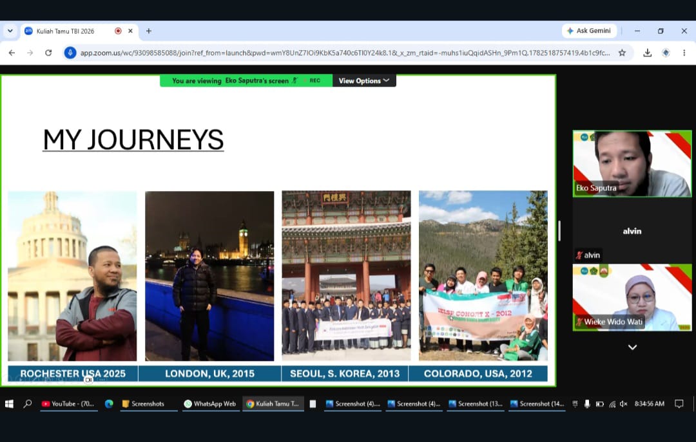Open the Chrome downloads icon
This screenshot has width=696, height=442.
(x=648, y=53)
